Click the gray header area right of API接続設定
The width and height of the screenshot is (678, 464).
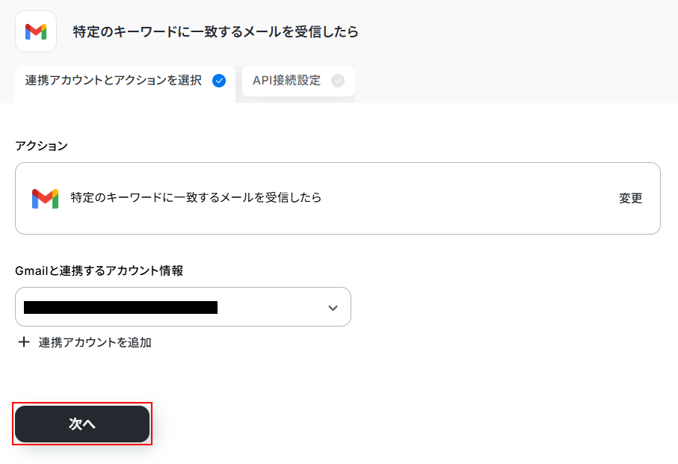516,81
